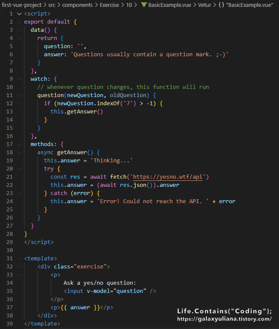The height and width of the screenshot is (329, 279).
Task: Collapse the template tag on line 31
Action: 19,259
